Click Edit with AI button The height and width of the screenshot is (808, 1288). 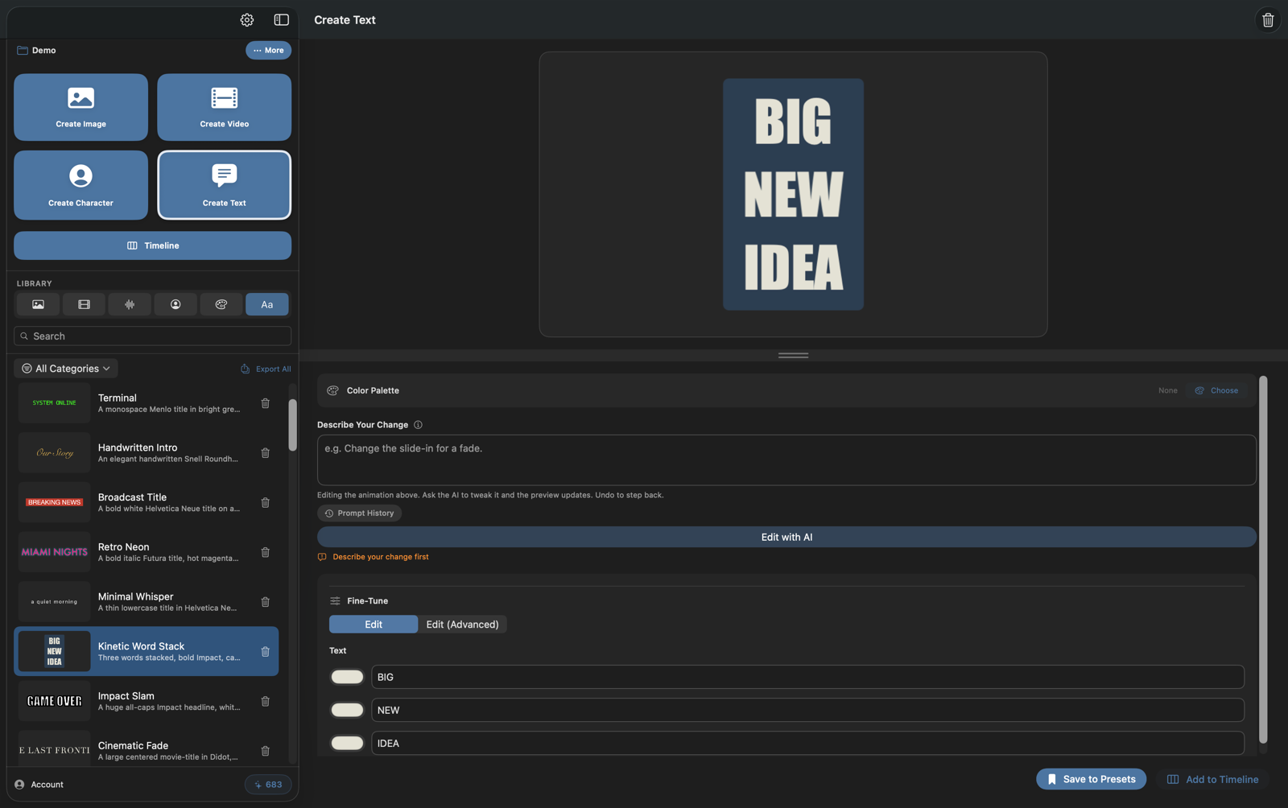786,538
